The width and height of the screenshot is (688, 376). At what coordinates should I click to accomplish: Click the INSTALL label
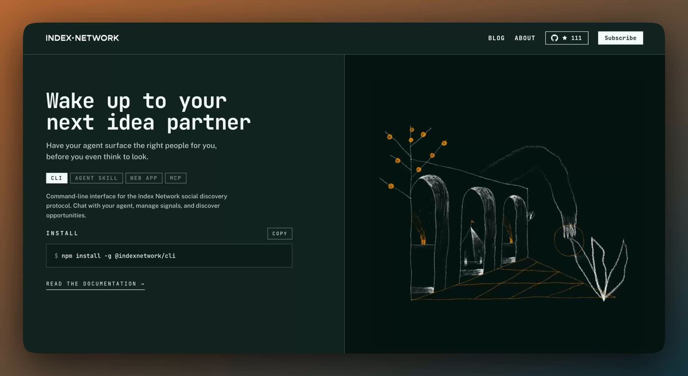click(x=62, y=233)
